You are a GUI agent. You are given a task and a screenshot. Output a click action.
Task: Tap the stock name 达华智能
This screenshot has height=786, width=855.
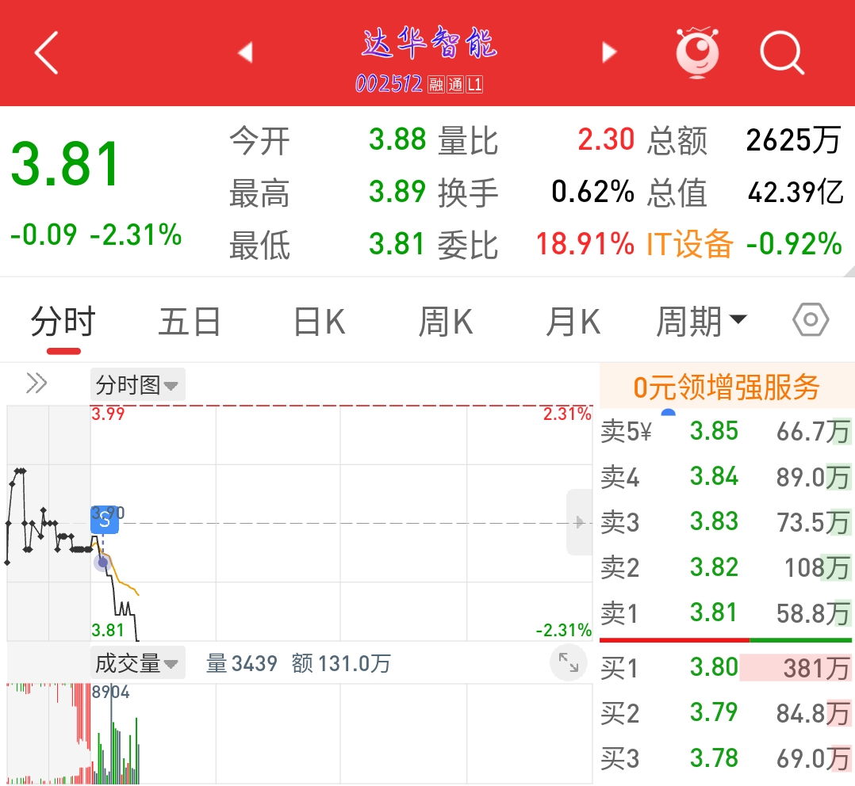429,43
